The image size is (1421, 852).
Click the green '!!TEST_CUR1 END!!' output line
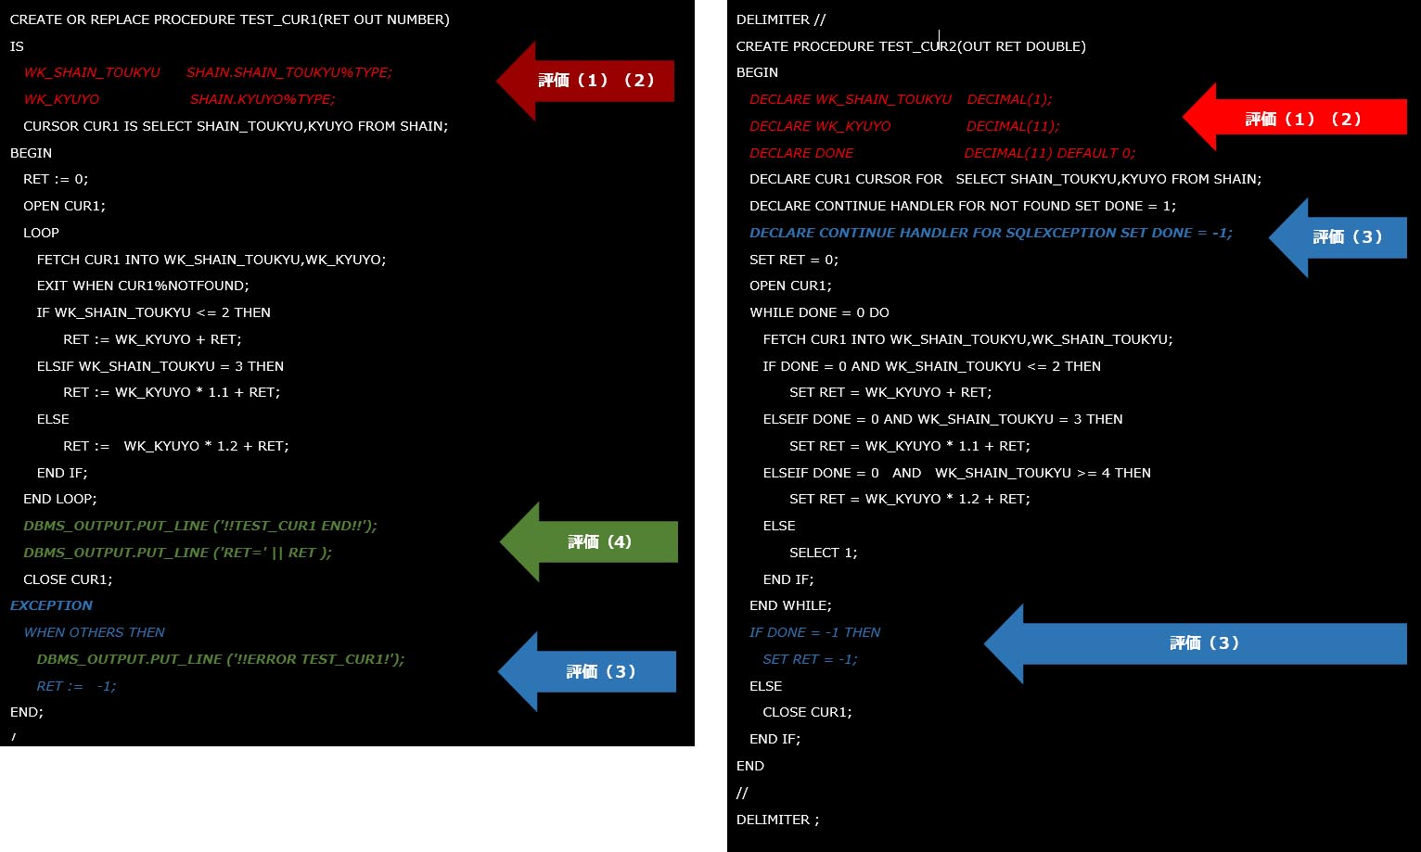(200, 526)
